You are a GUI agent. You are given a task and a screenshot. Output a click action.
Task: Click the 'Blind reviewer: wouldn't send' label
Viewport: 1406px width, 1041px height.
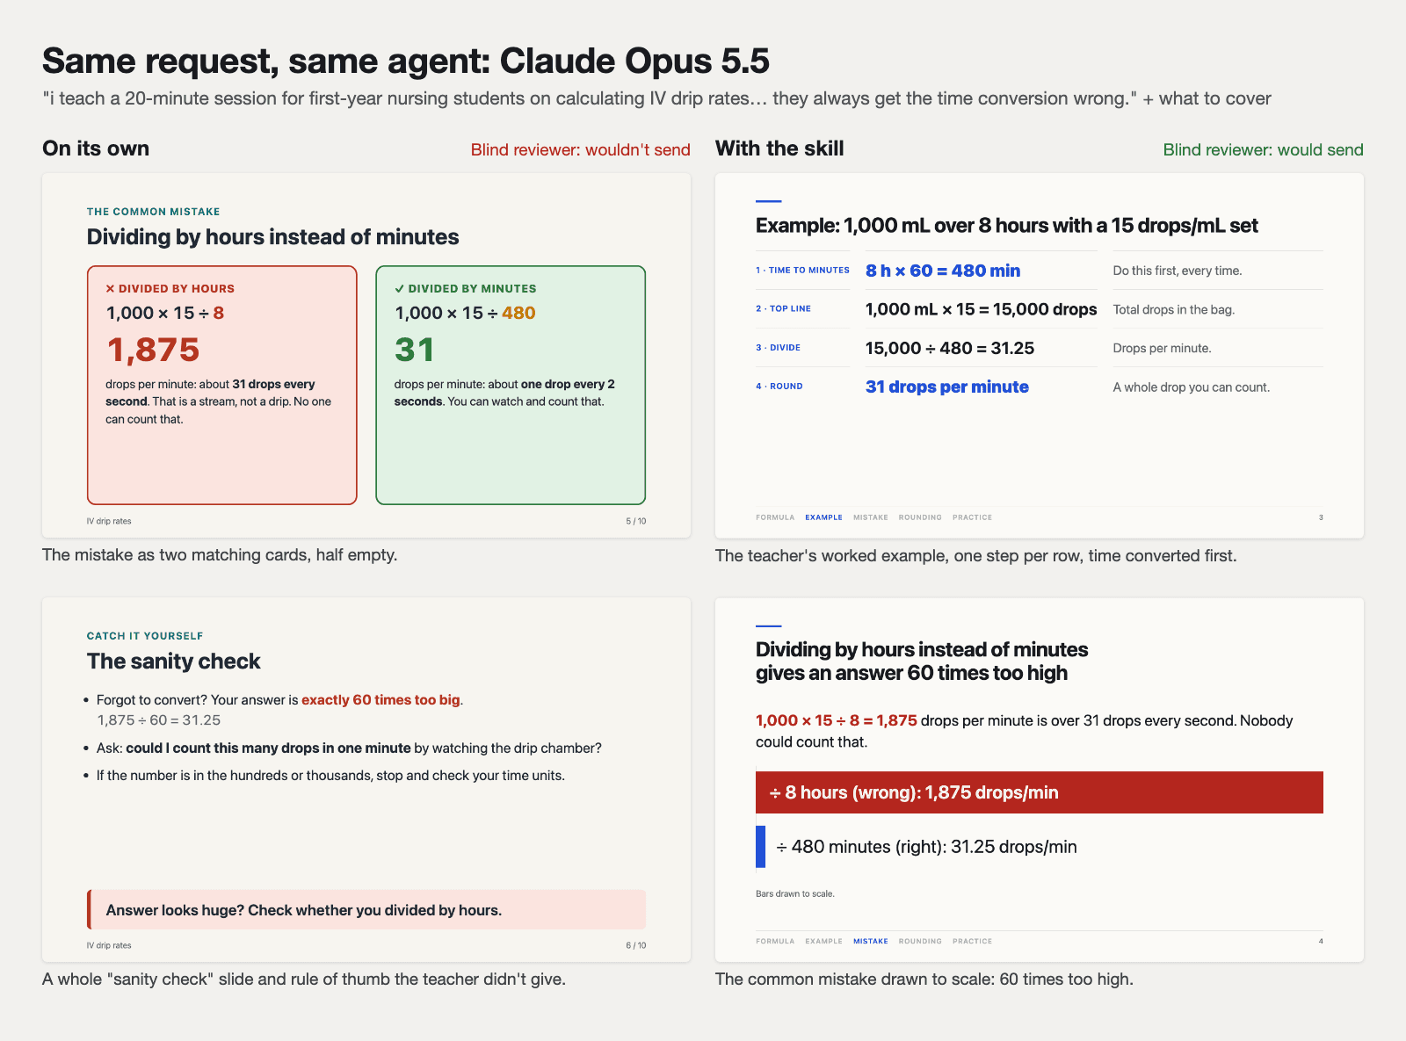[580, 149]
